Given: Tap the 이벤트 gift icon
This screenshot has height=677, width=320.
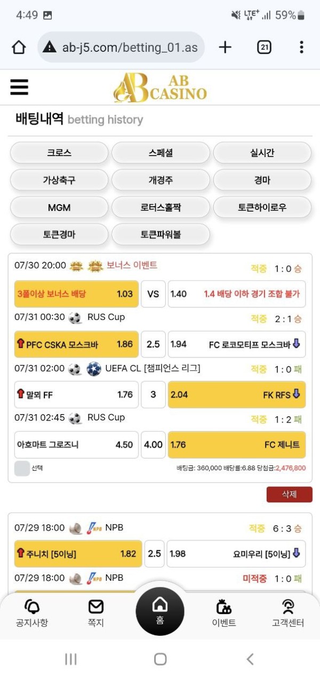Looking at the screenshot, I should click(224, 607).
